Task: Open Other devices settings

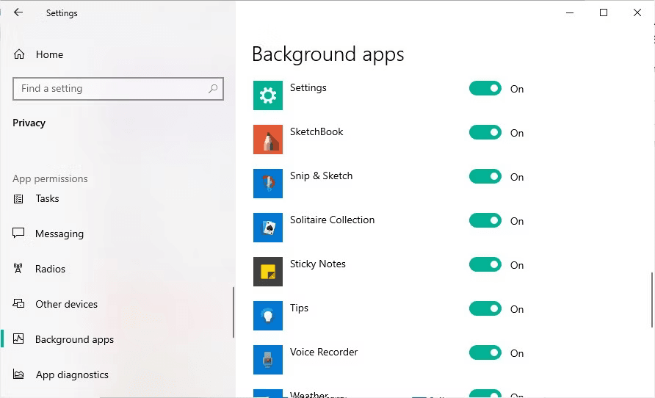Action: pos(66,304)
